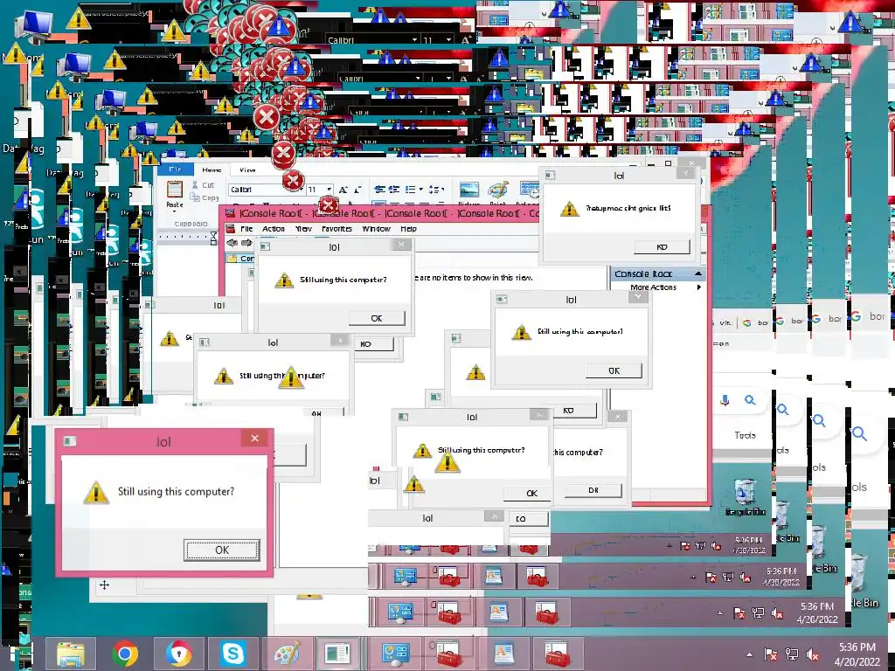
Task: Select the fully visible Recycle Bin desktop icon
Action: click(x=745, y=497)
